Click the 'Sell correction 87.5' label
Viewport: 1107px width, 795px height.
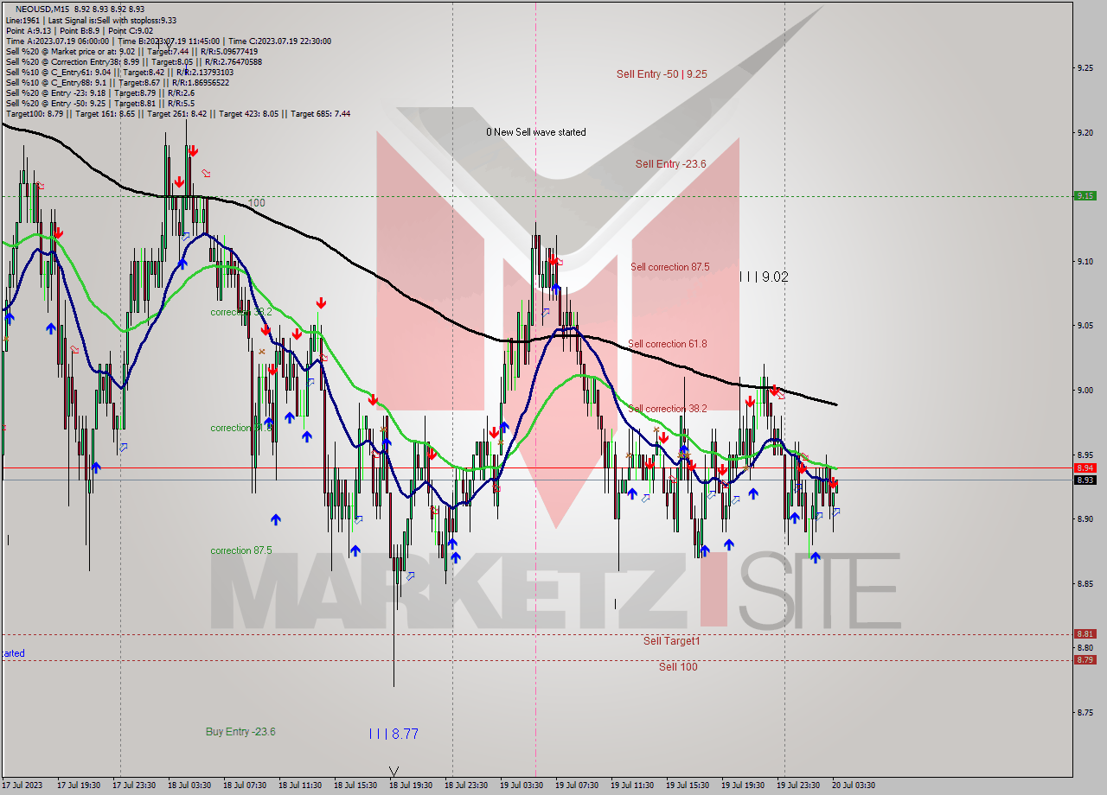click(x=669, y=268)
